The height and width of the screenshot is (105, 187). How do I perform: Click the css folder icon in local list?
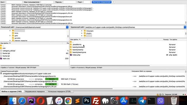tap(1, 48)
